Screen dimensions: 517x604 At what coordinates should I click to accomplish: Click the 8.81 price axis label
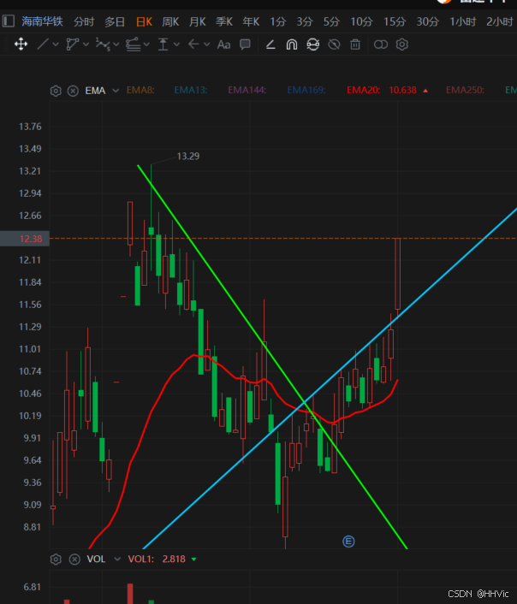[x=33, y=527]
